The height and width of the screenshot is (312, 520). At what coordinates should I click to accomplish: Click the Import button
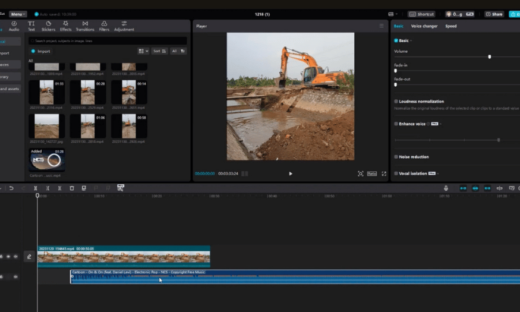click(41, 51)
